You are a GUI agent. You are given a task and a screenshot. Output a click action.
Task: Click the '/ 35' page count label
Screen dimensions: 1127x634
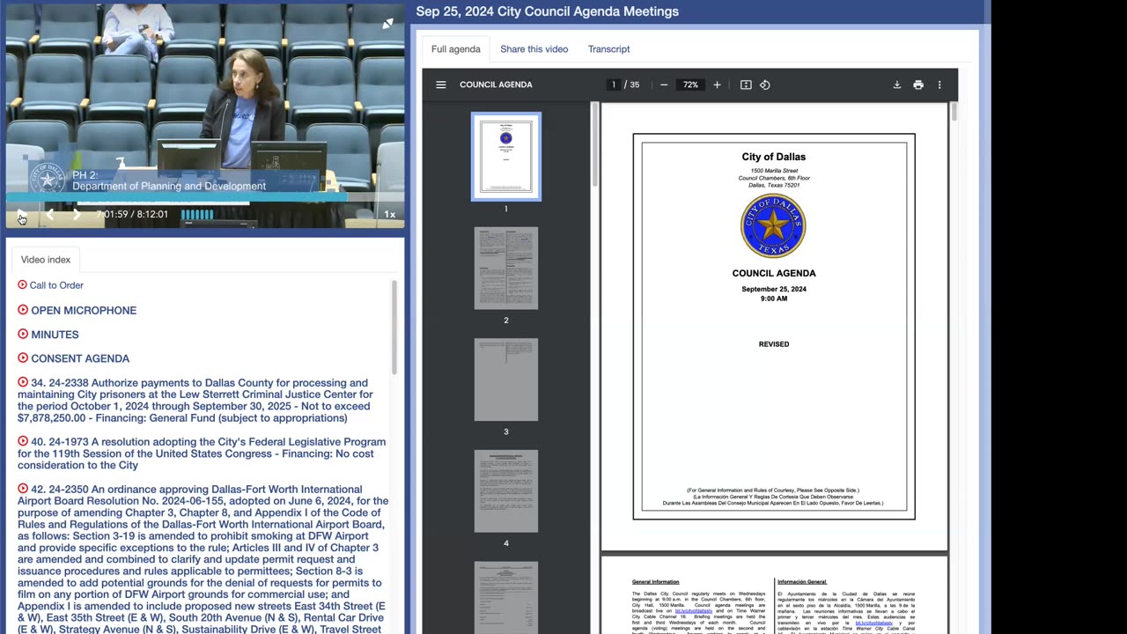coord(632,85)
